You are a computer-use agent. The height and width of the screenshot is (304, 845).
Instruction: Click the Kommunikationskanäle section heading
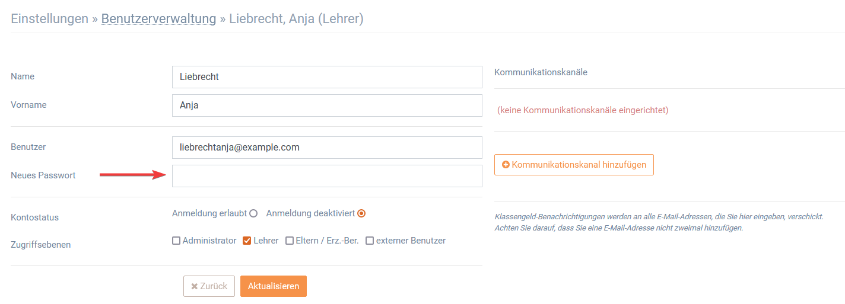click(x=541, y=72)
